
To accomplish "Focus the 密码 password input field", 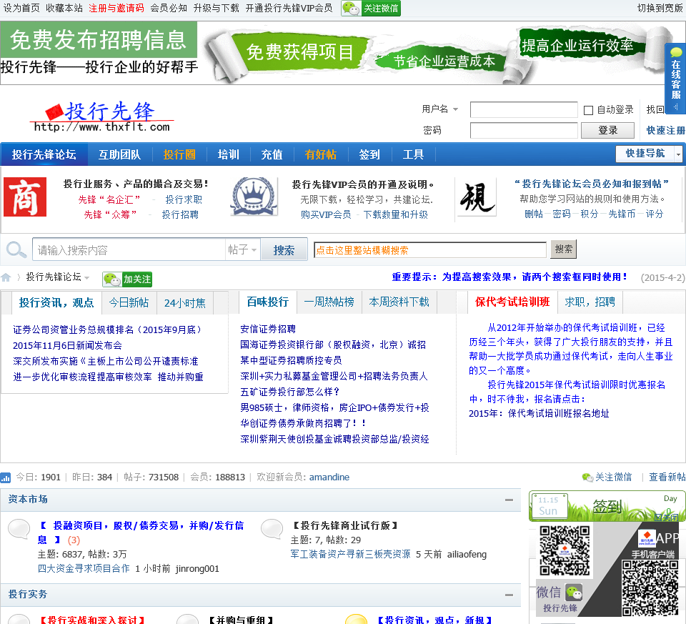I will pos(524,130).
